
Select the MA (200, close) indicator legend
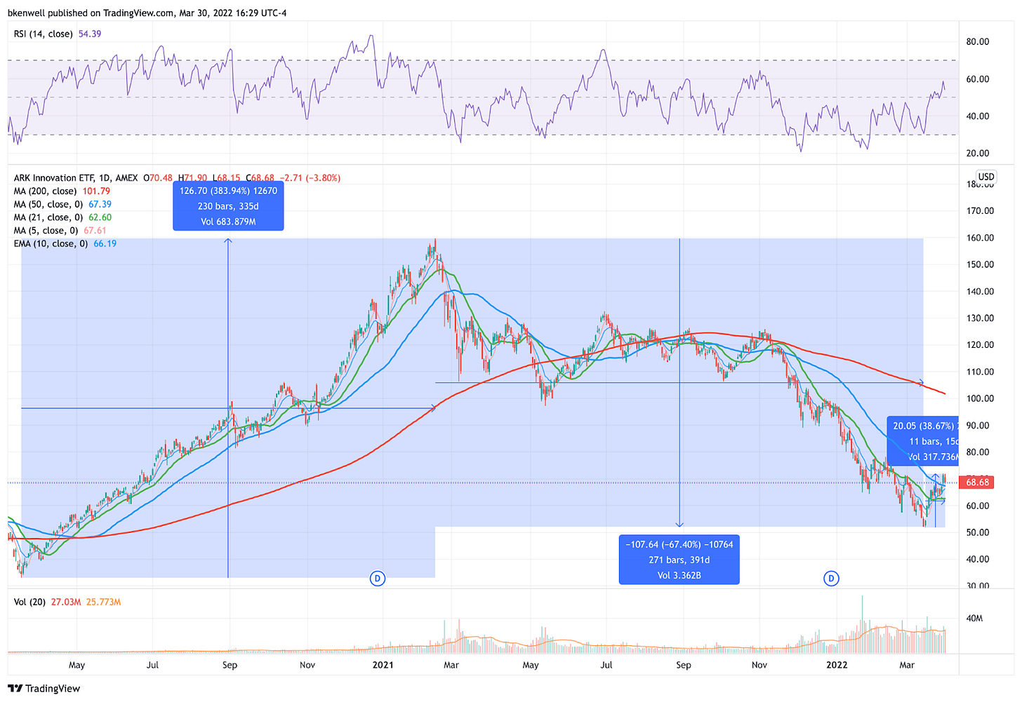pos(45,191)
